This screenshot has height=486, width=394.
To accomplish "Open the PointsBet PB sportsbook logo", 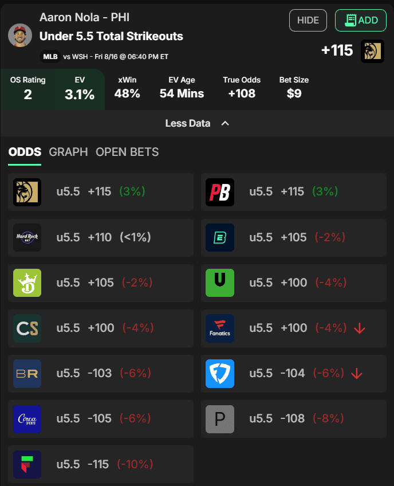I will [x=220, y=192].
